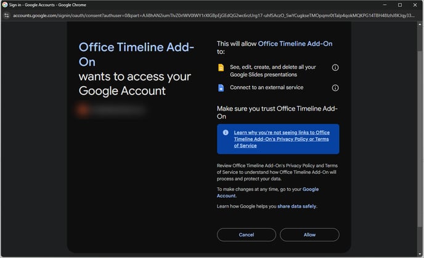Click the blue external service document icon
The height and width of the screenshot is (258, 424).
coord(221,88)
